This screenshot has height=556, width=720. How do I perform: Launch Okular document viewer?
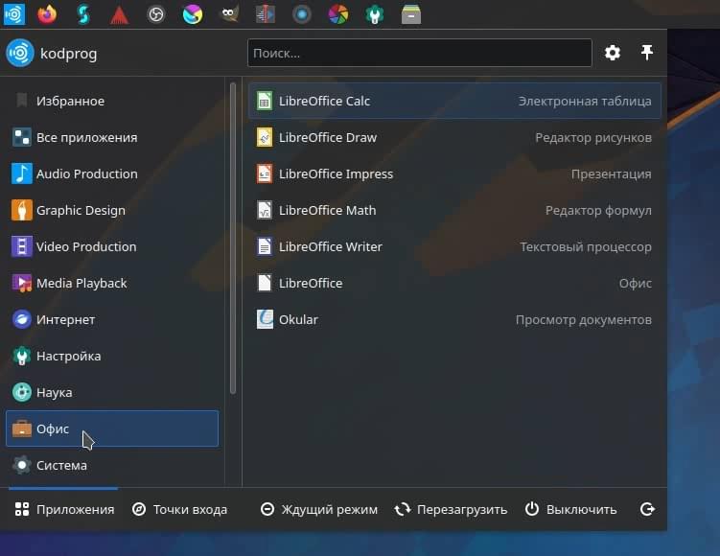[x=454, y=319]
